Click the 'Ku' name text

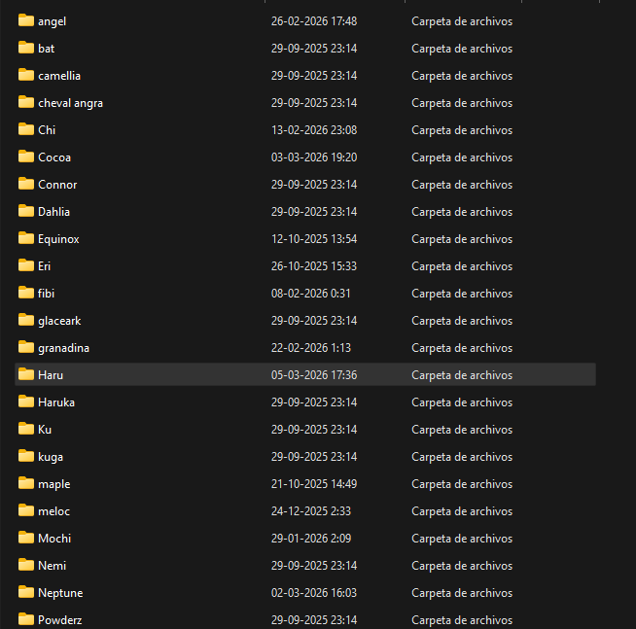coord(45,429)
